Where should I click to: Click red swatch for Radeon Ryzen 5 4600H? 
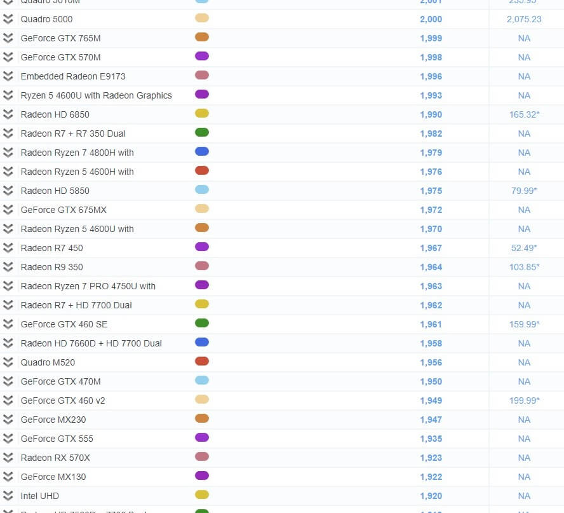coord(202,170)
